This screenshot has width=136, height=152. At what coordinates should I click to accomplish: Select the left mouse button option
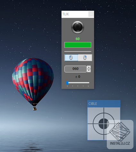pyautogui.click(x=71, y=58)
